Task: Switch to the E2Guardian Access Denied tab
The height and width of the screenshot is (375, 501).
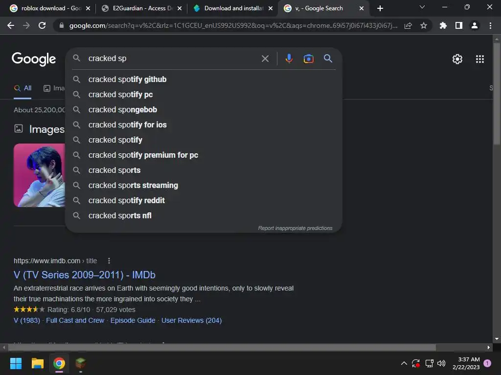Action: click(x=141, y=8)
